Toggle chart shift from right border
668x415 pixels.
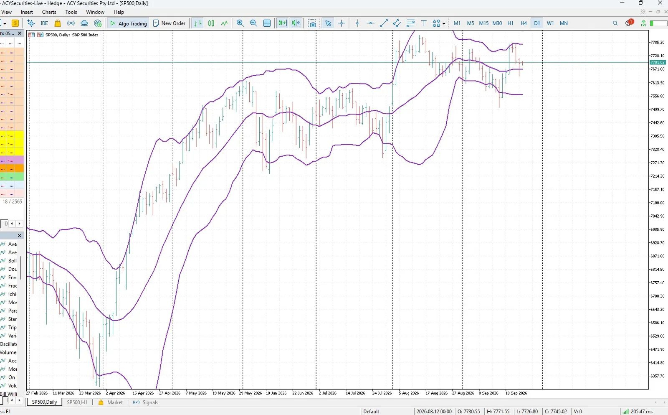point(296,23)
